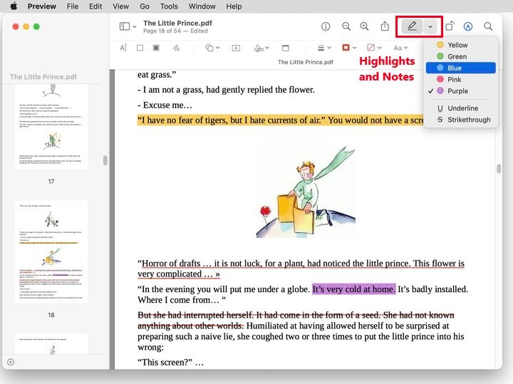
Task: Select the Text Selection tool
Action: click(123, 48)
